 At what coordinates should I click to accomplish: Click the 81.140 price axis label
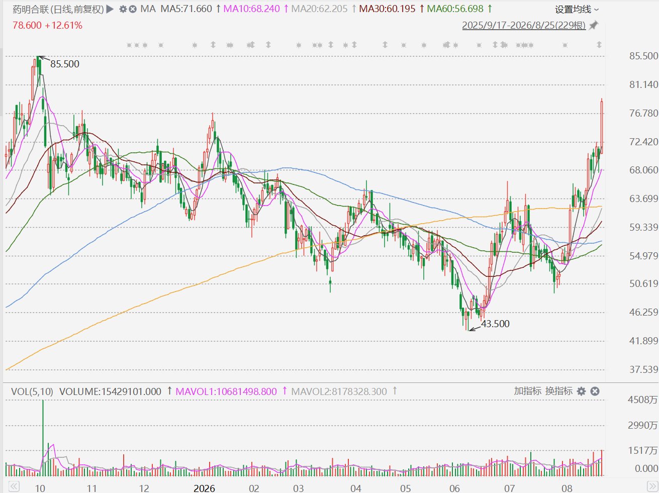(x=643, y=84)
